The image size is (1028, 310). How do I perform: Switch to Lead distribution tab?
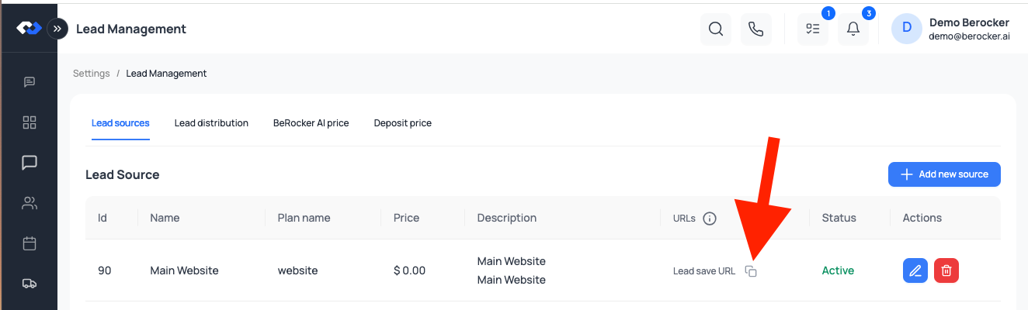pyautogui.click(x=211, y=123)
